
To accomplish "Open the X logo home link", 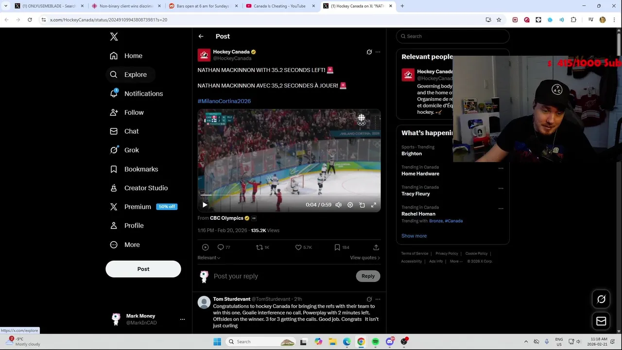I will 114,36.
